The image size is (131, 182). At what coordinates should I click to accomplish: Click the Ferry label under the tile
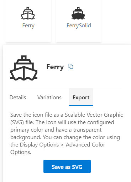[28, 26]
